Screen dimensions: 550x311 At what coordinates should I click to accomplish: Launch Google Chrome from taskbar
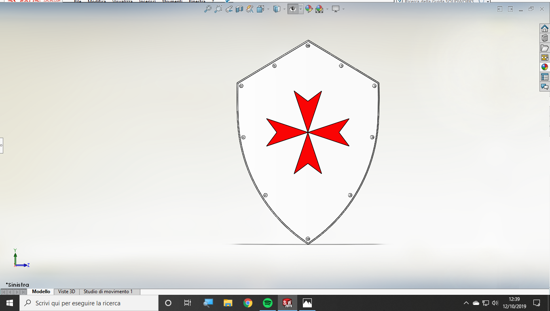pos(248,303)
